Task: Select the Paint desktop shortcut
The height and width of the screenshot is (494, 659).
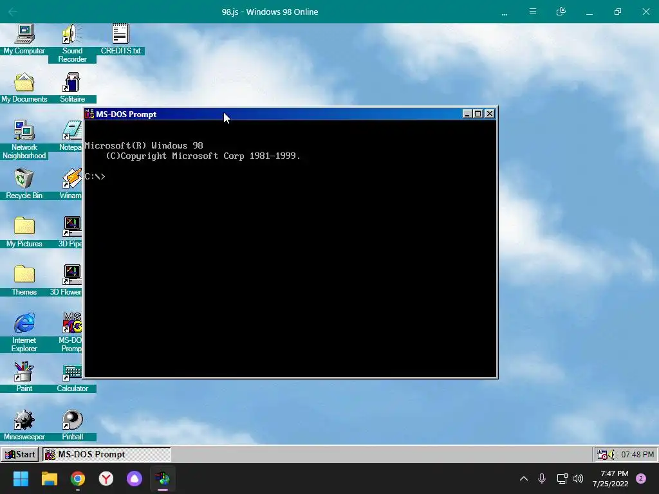Action: click(24, 377)
